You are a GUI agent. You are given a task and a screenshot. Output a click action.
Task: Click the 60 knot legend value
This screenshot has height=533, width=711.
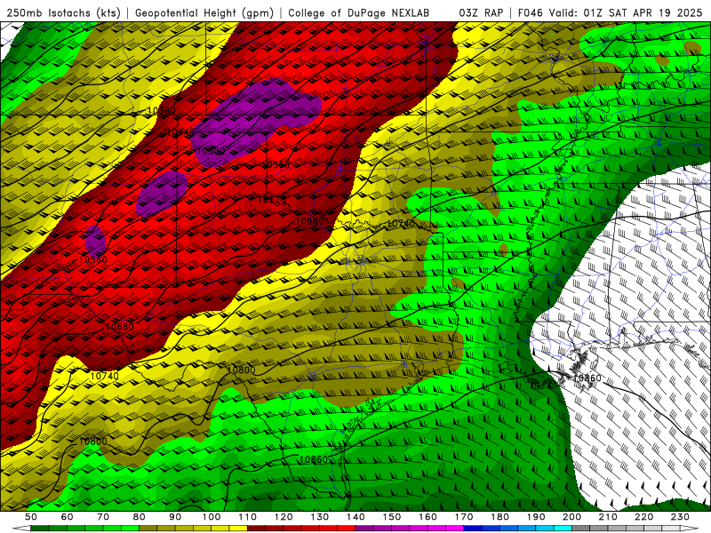pos(67,517)
